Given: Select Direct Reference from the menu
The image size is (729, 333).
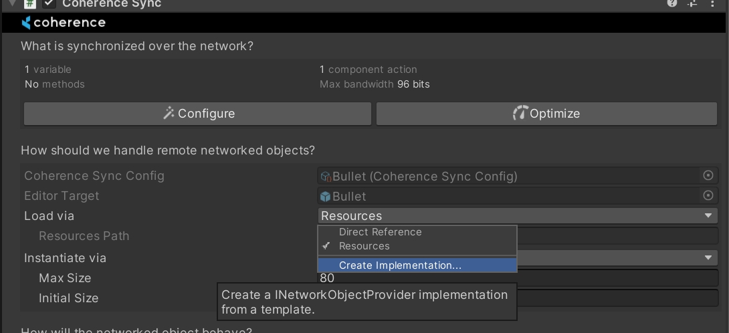Looking at the screenshot, I should (x=380, y=232).
